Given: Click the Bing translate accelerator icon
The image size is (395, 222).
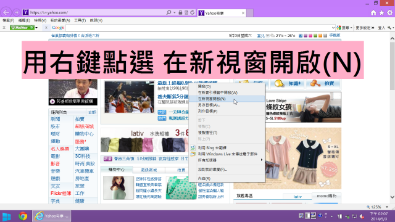Looking at the screenshot, I should [193, 148].
